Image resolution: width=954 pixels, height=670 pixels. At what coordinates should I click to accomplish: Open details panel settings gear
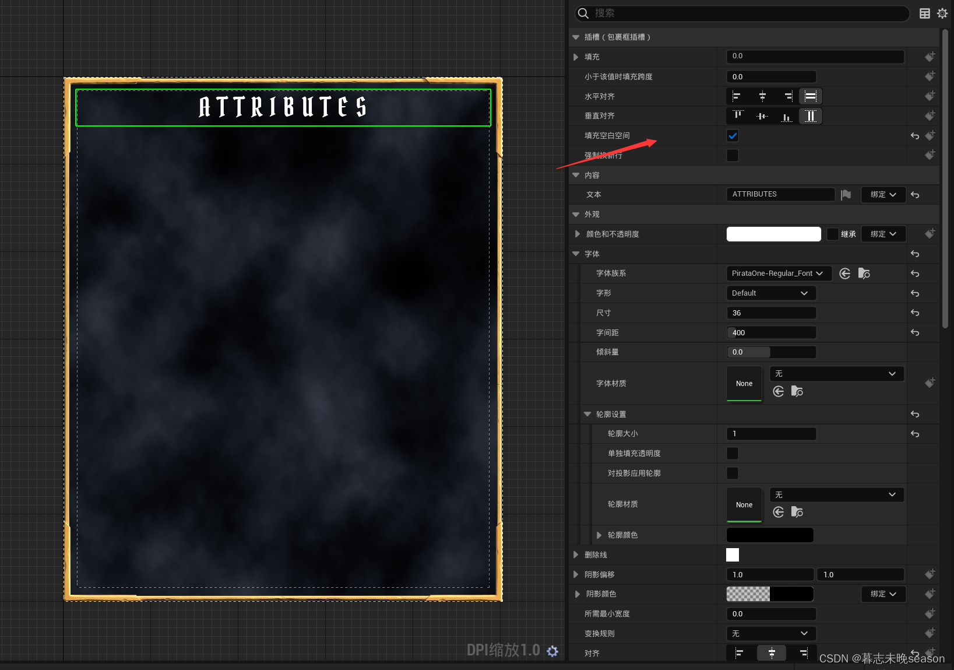click(942, 13)
